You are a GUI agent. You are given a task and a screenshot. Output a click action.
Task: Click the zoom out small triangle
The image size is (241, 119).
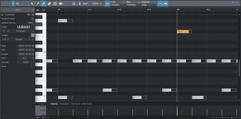tap(217, 117)
